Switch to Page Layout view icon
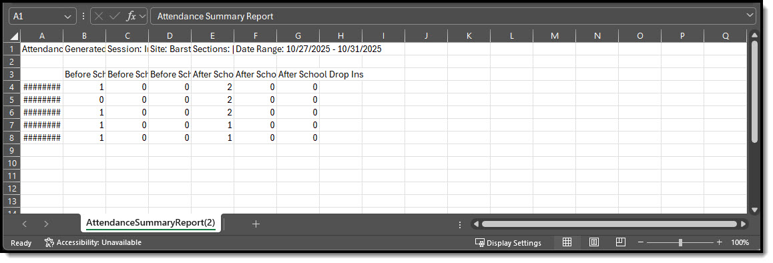 [x=594, y=242]
